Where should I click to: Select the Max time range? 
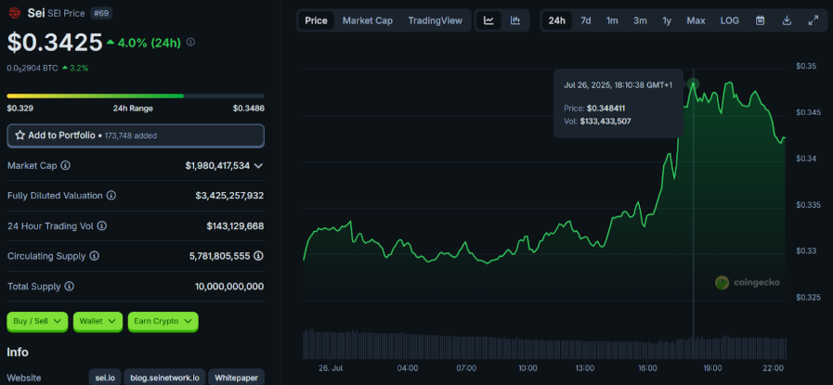(x=696, y=20)
